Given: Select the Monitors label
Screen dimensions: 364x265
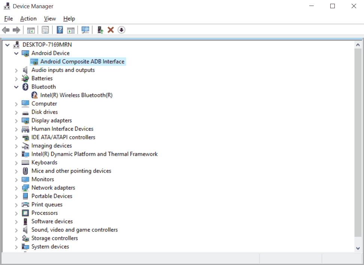Looking at the screenshot, I should click(43, 179).
